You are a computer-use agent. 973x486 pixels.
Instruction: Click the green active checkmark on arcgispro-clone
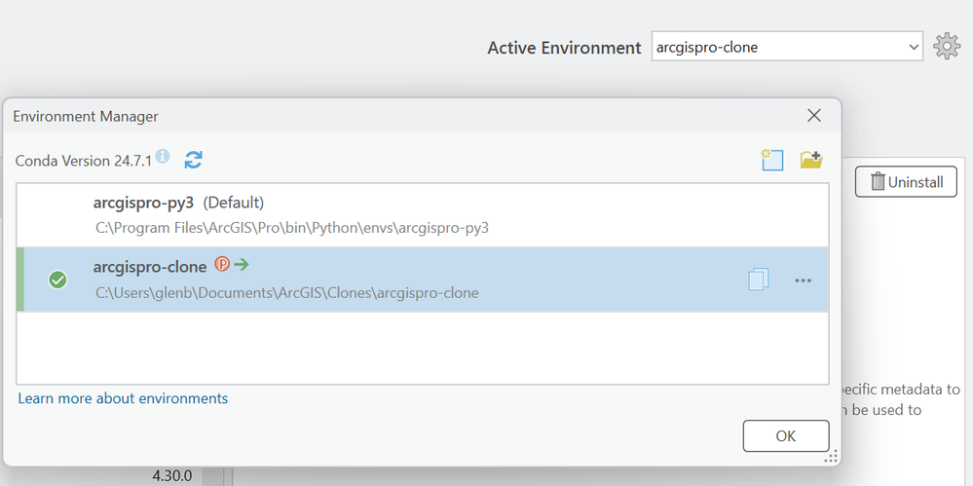57,280
